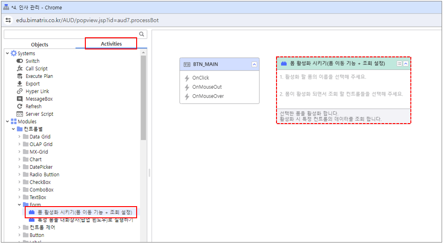Expand the 컨트롤 제어 folder
443x243 pixels.
pos(19,228)
